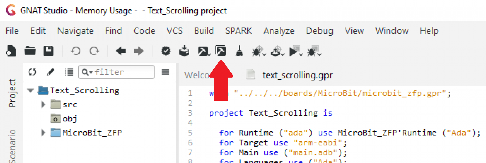Open a file using folder icon
This screenshot has height=163, width=486.
(30, 50)
